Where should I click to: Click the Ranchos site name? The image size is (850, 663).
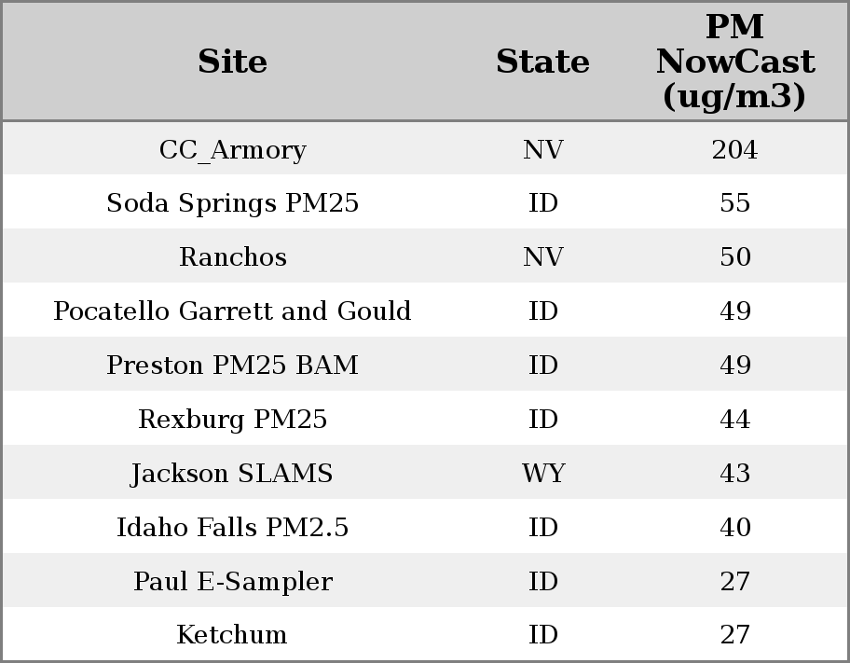[232, 257]
